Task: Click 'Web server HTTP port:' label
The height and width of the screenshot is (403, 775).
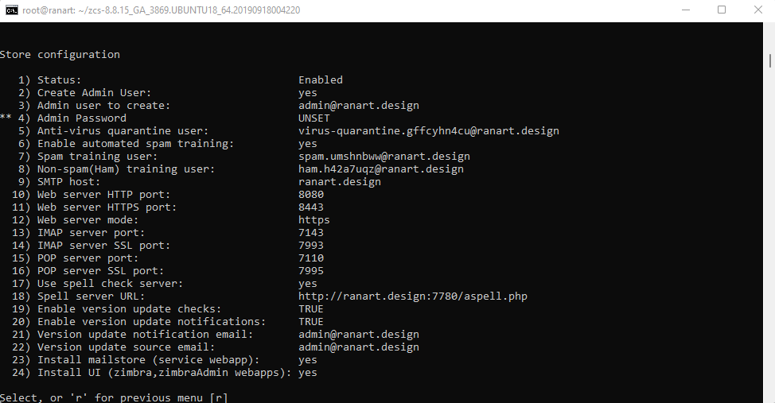Action: point(103,195)
